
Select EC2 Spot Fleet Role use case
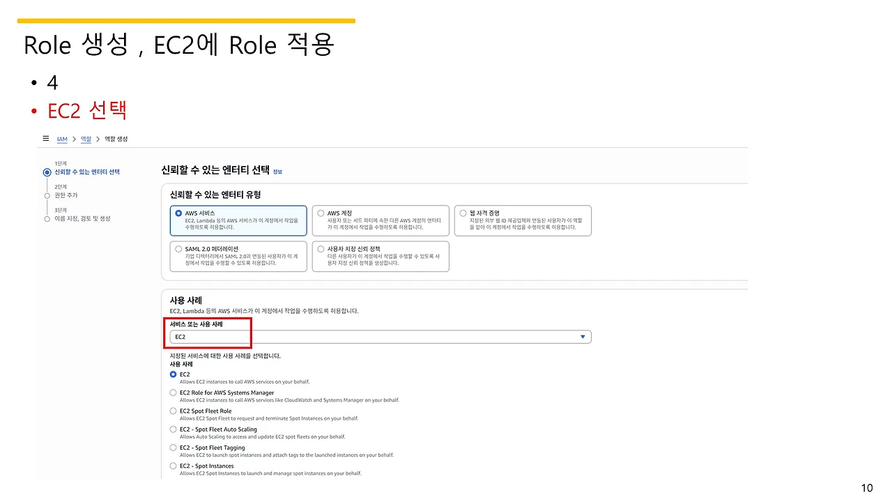pos(174,411)
